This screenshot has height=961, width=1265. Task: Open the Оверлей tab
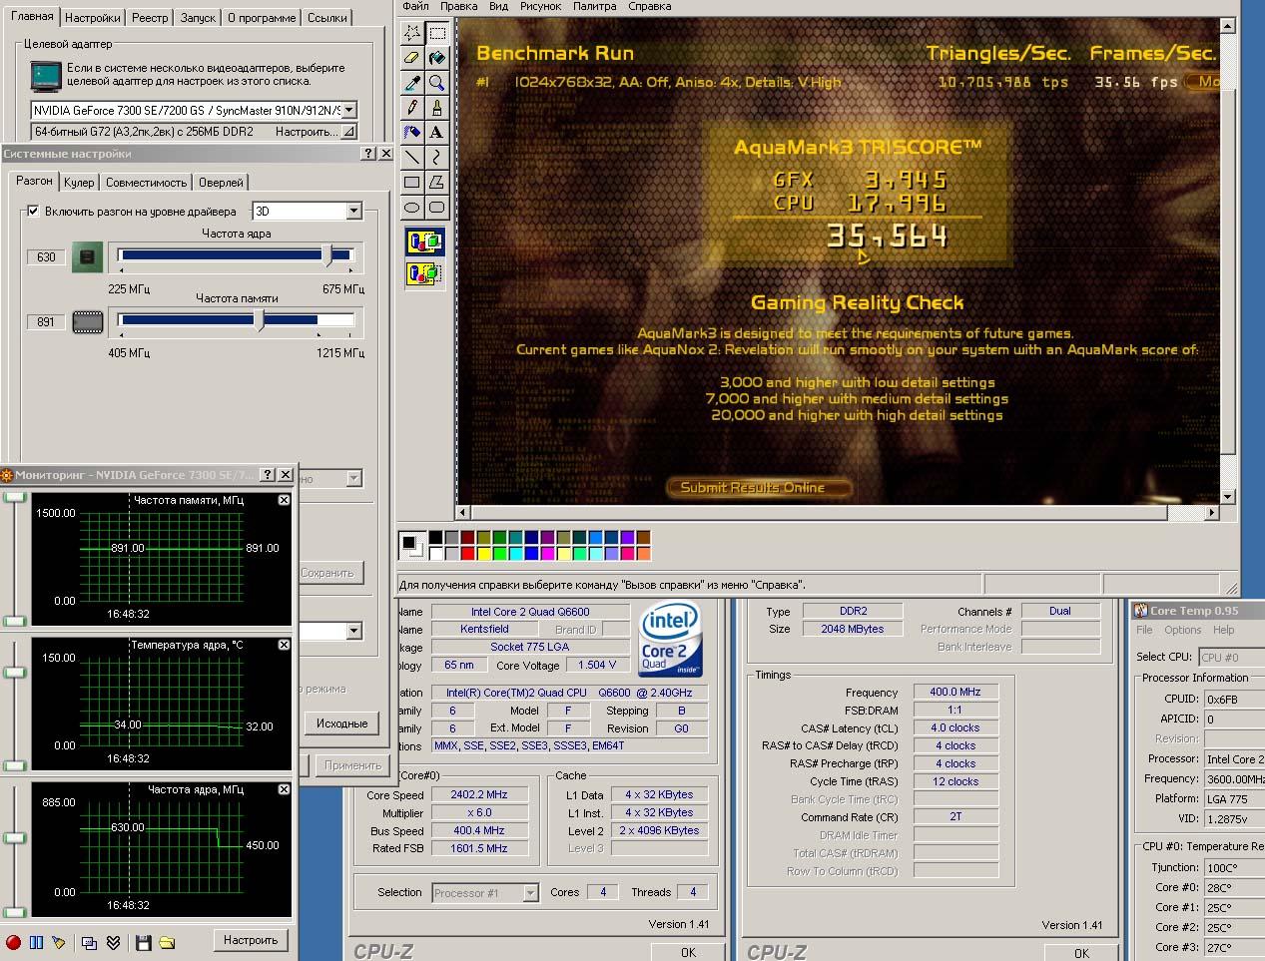tap(221, 183)
